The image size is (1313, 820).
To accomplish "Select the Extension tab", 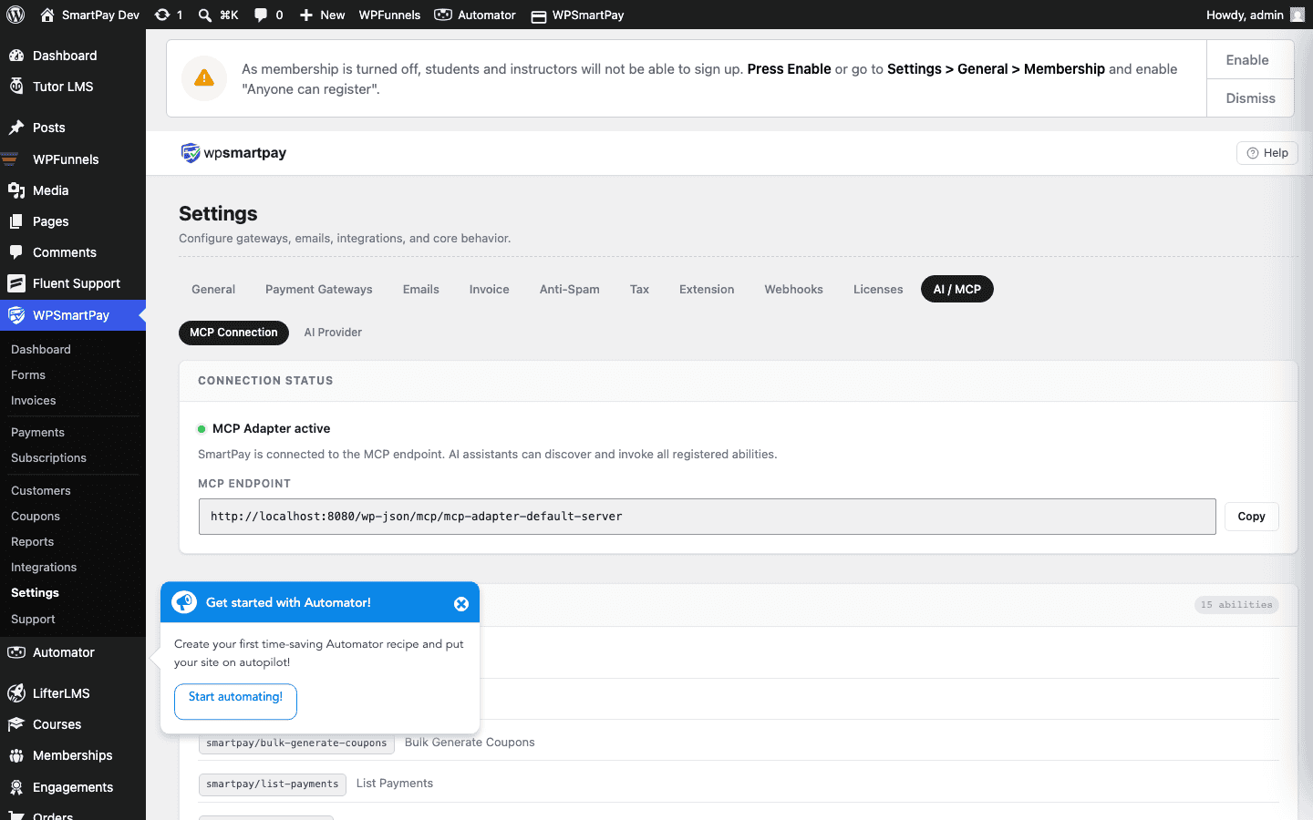I will pyautogui.click(x=707, y=289).
